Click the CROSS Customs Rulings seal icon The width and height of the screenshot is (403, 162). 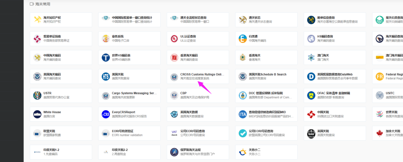coord(174,77)
